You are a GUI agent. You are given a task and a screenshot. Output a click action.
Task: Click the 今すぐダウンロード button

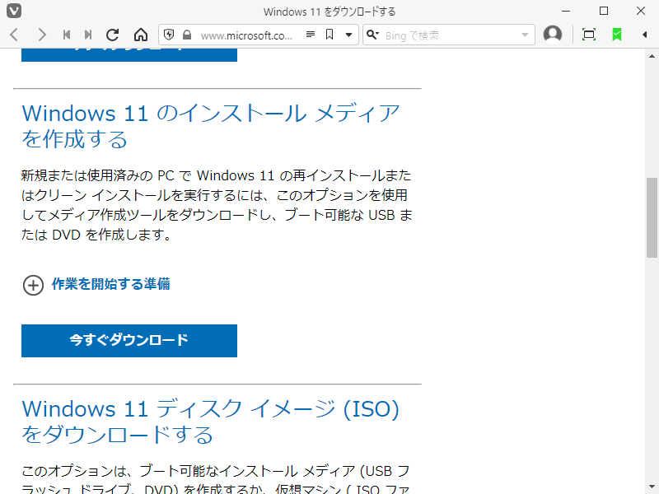coord(129,341)
